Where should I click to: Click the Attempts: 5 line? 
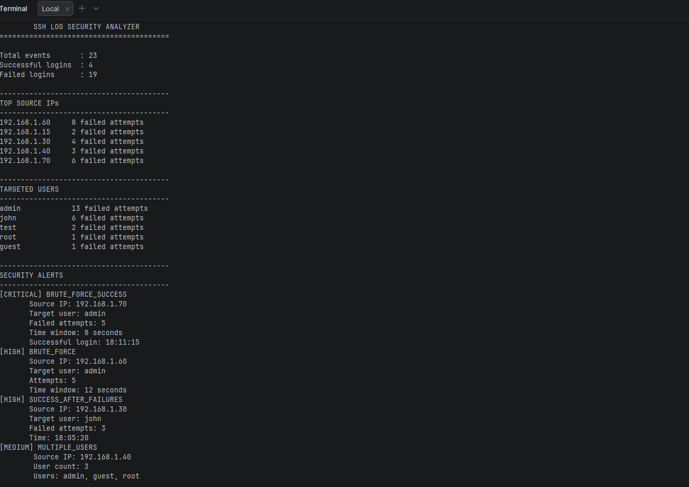coord(53,380)
